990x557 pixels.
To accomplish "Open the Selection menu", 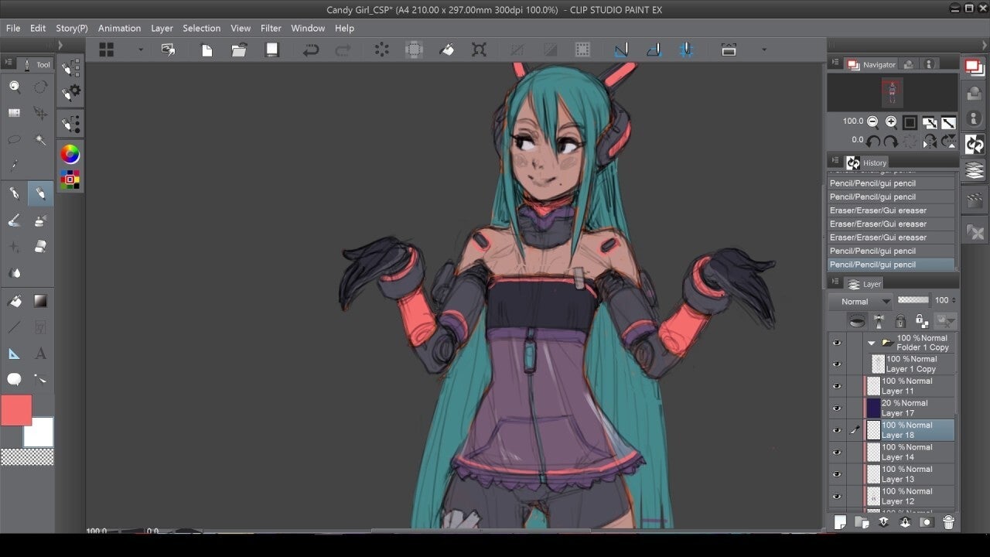I will [x=201, y=28].
